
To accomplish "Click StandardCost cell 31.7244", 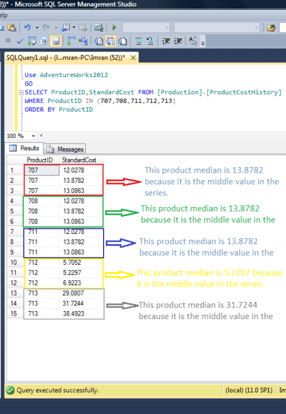I will [81, 304].
